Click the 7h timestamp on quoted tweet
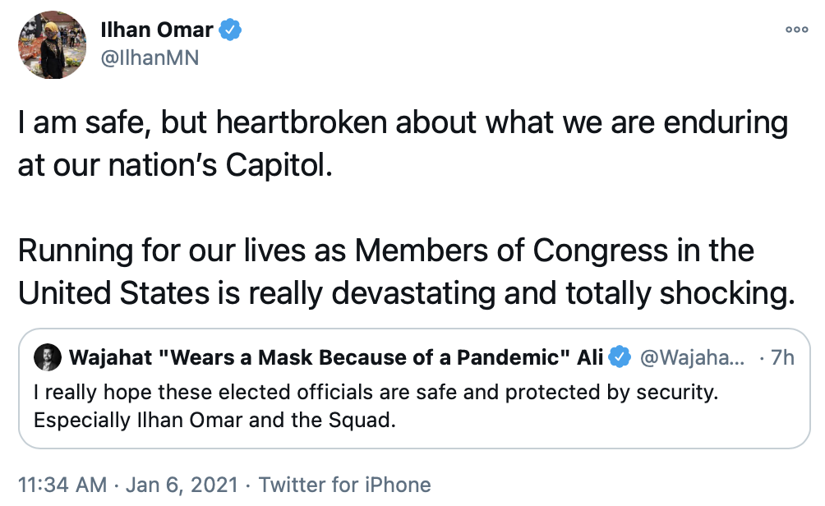This screenshot has width=825, height=506. (x=780, y=357)
